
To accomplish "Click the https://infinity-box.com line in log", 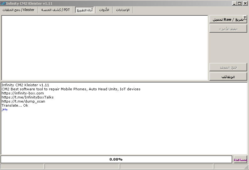I will (x=23, y=93).
